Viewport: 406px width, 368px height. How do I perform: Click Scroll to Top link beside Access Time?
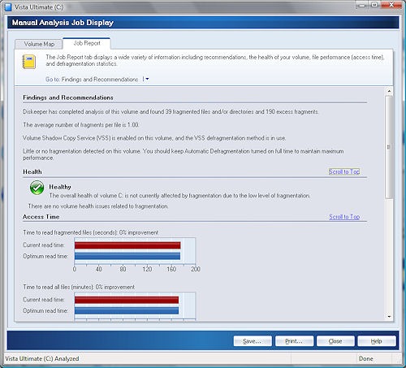click(x=344, y=217)
